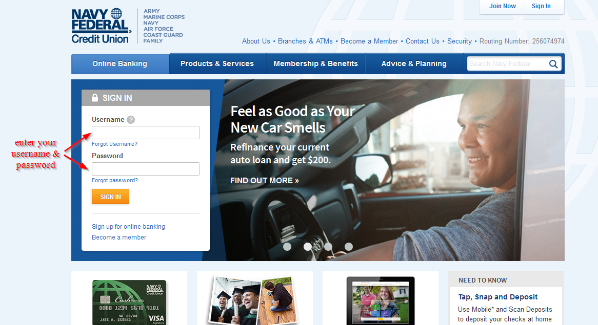Open the Advice & Planning menu
This screenshot has height=325, width=598.
(414, 63)
